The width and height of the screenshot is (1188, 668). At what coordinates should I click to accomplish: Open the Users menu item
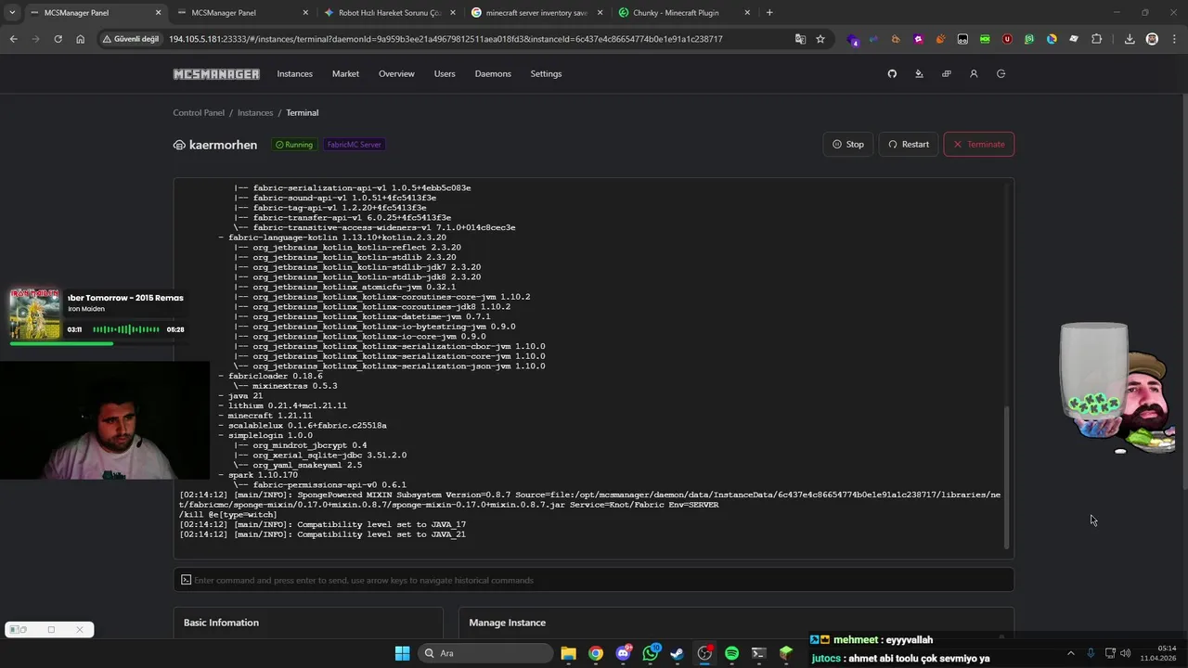(x=445, y=74)
